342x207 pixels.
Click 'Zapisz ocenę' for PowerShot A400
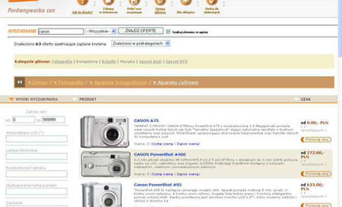click(188, 174)
